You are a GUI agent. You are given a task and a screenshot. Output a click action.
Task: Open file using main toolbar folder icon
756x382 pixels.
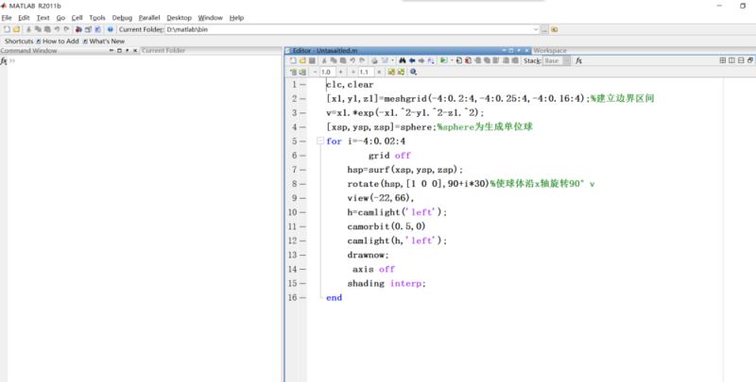[16, 29]
